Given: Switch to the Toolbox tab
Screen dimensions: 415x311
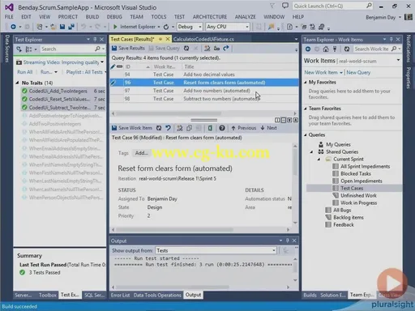Looking at the screenshot, I should point(48,295).
